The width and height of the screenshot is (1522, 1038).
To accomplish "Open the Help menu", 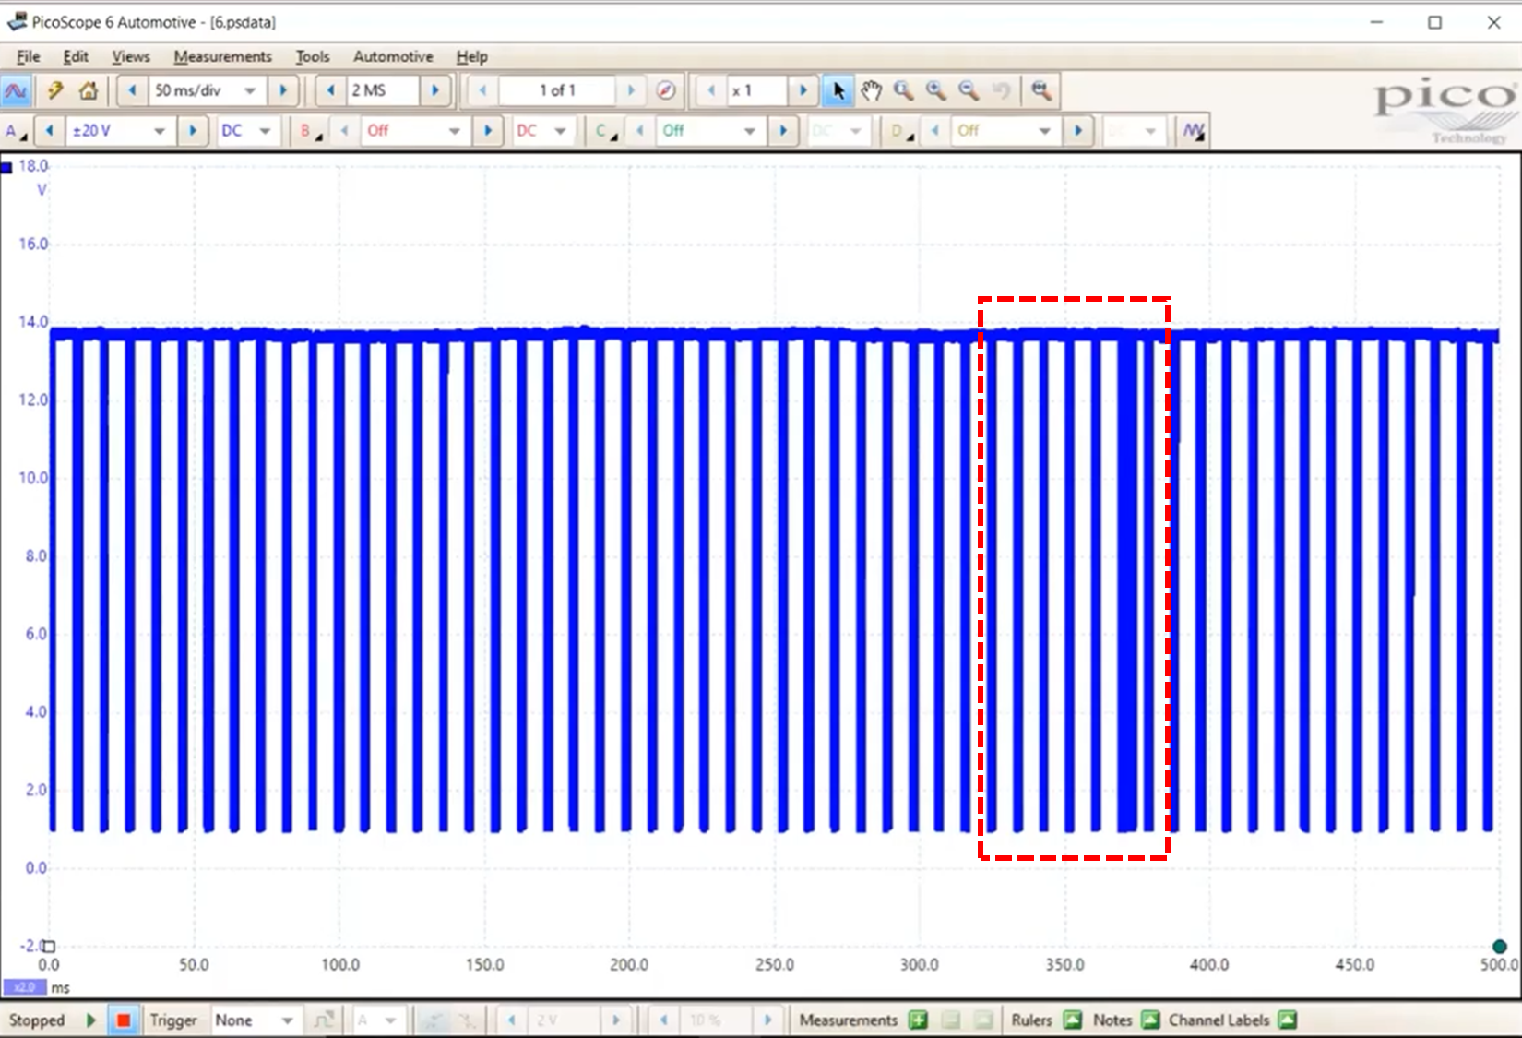I will coord(471,56).
